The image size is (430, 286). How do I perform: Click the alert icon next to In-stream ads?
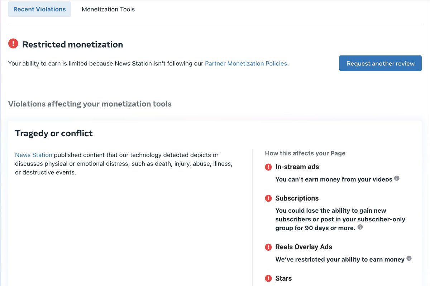(x=268, y=167)
